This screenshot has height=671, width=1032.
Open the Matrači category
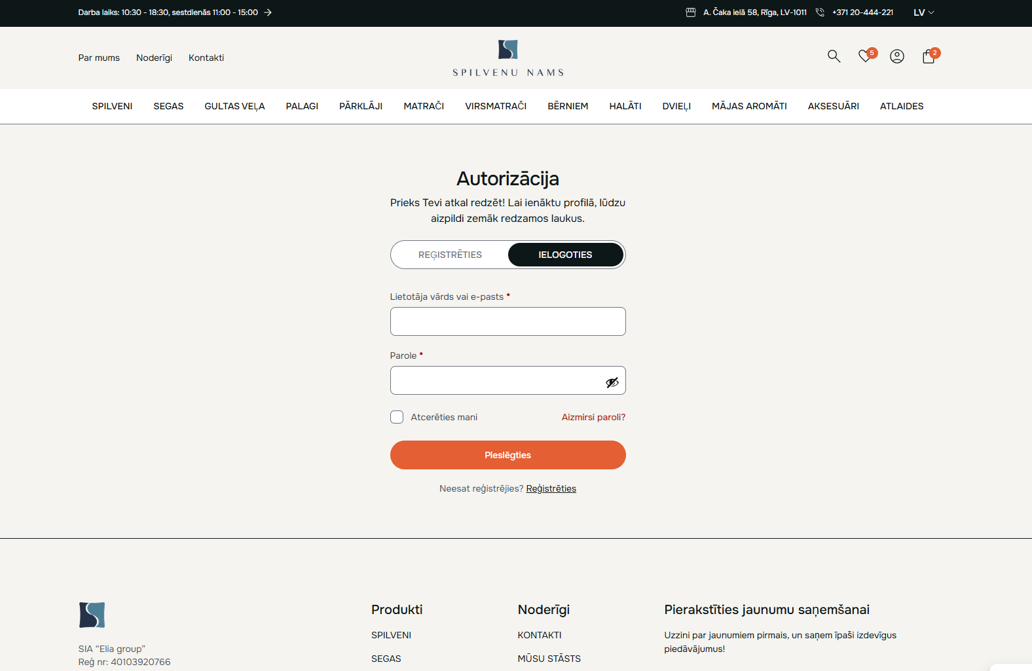[x=424, y=106]
